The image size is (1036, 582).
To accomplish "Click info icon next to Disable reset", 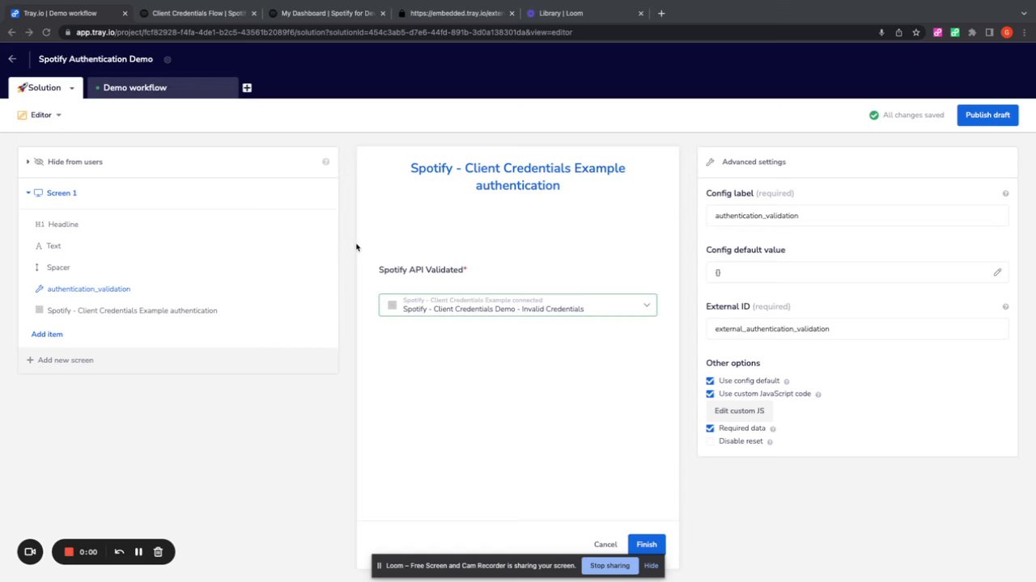I will click(x=770, y=442).
